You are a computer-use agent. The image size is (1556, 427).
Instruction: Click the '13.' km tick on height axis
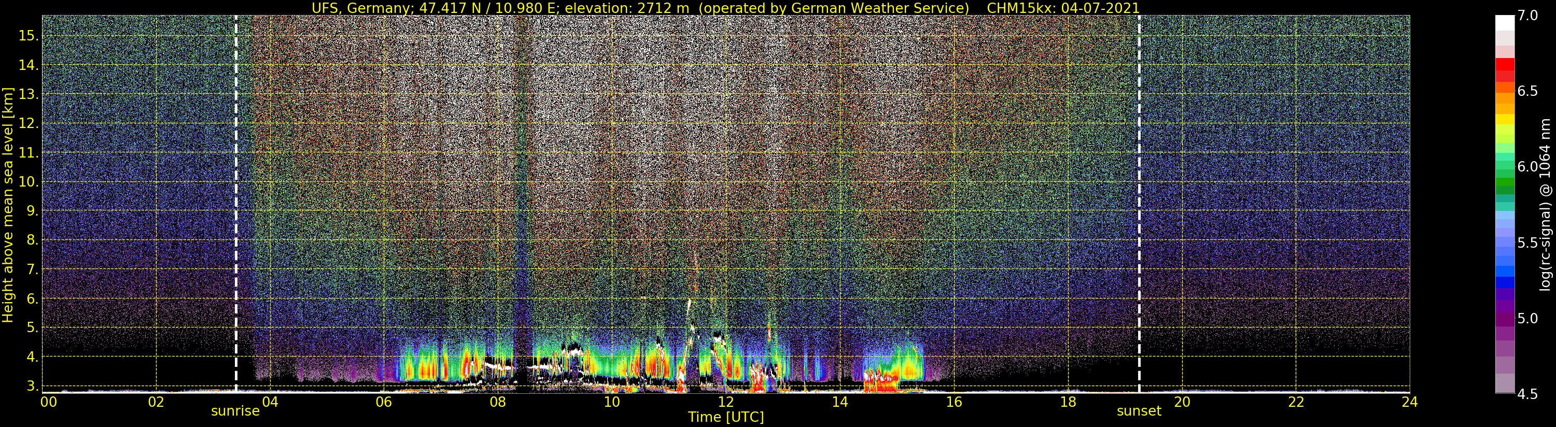click(x=29, y=94)
